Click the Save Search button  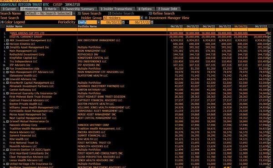click(x=89, y=13)
